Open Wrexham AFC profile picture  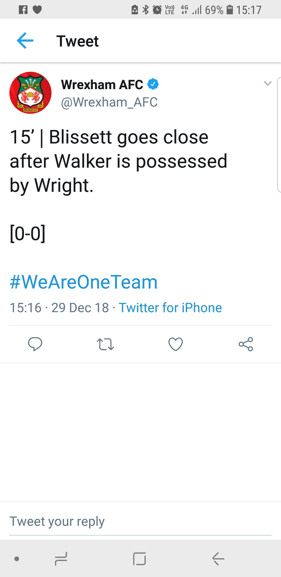30,93
